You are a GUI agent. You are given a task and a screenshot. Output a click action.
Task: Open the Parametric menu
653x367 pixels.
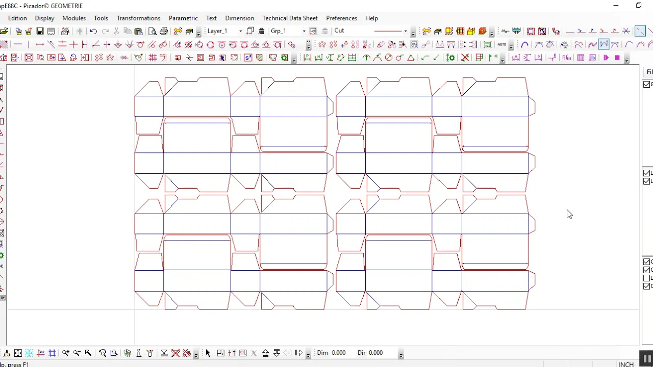click(x=183, y=18)
